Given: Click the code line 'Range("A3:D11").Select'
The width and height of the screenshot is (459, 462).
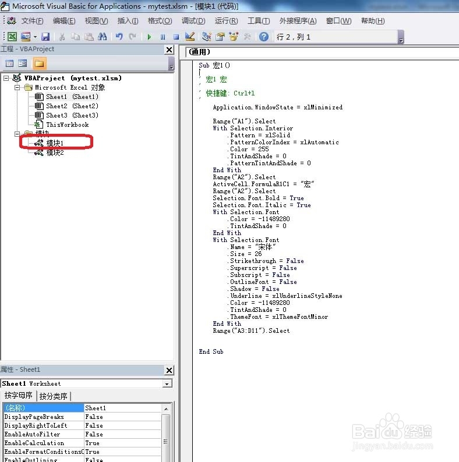Looking at the screenshot, I should [251, 330].
